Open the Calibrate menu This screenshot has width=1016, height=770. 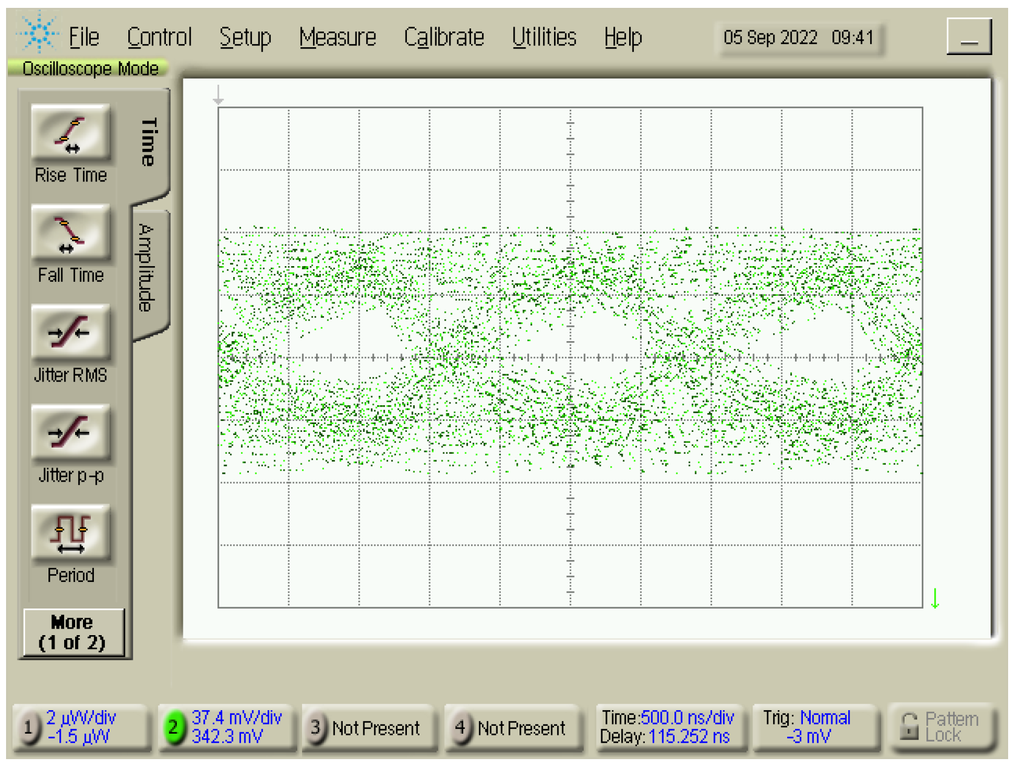click(444, 38)
